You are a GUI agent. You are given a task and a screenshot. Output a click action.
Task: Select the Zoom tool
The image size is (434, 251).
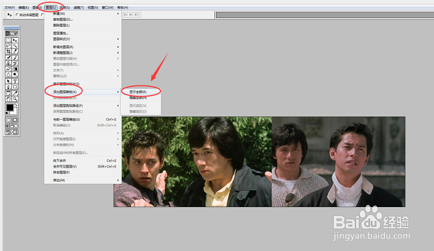tap(15, 99)
